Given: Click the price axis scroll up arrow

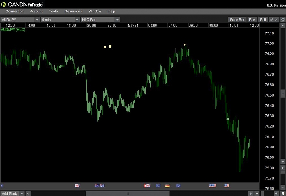Looking at the screenshot, I should pos(282,26).
